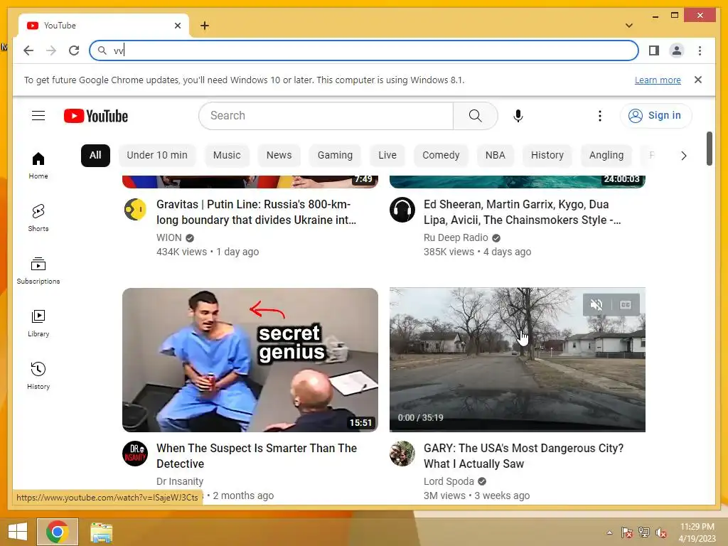This screenshot has height=546, width=728.
Task: Click the Chrome address bar
Action: tap(364, 50)
